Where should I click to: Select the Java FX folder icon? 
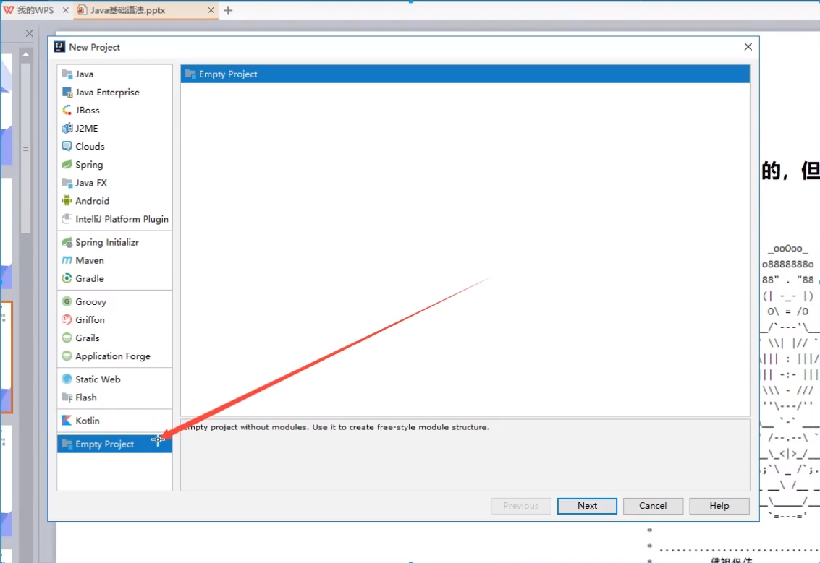(67, 183)
